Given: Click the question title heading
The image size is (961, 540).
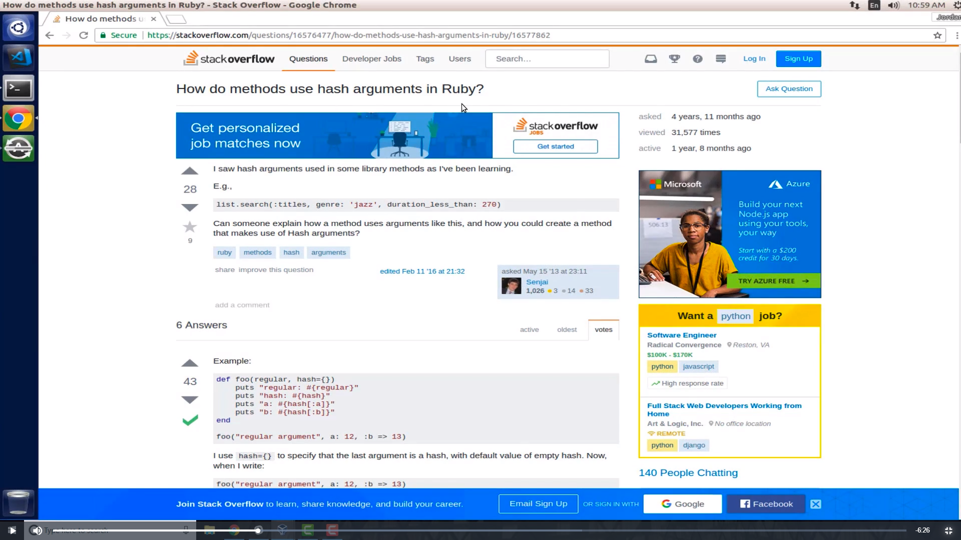Looking at the screenshot, I should [330, 88].
